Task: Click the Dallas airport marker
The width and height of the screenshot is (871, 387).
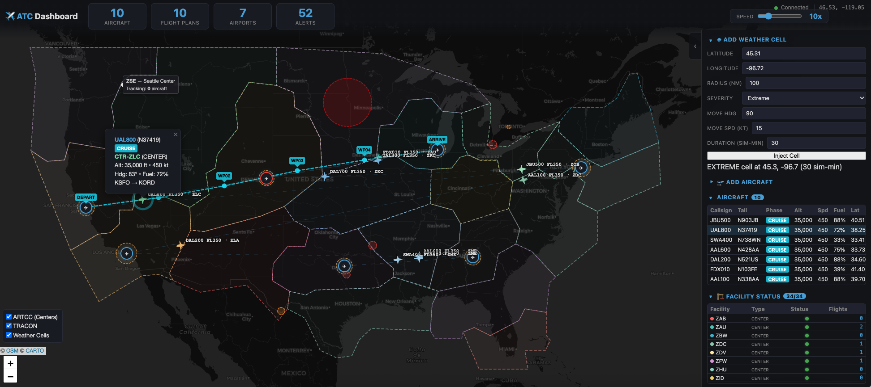Action: point(344,266)
